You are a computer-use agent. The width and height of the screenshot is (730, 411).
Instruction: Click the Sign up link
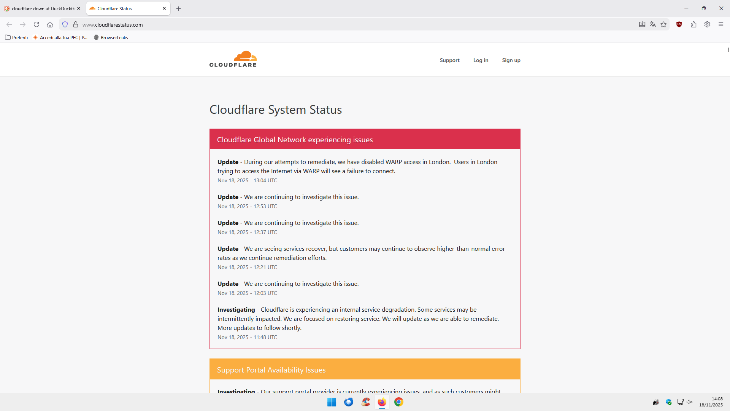coord(511,60)
